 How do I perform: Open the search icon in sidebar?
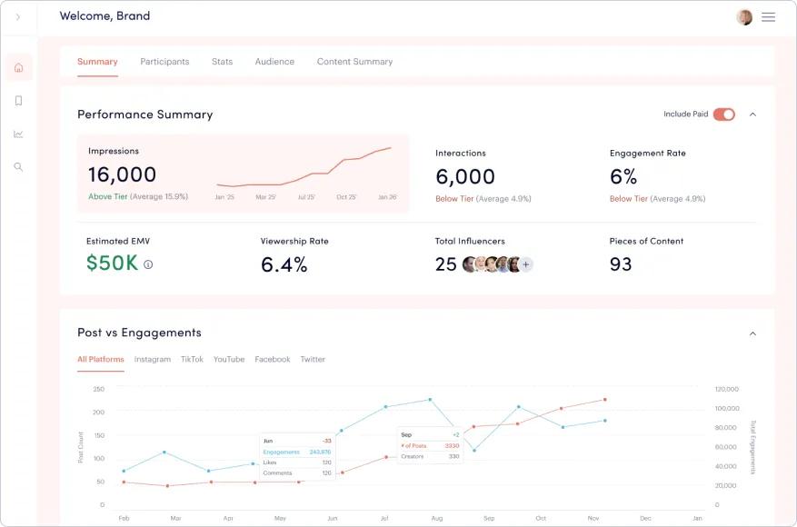tap(18, 166)
